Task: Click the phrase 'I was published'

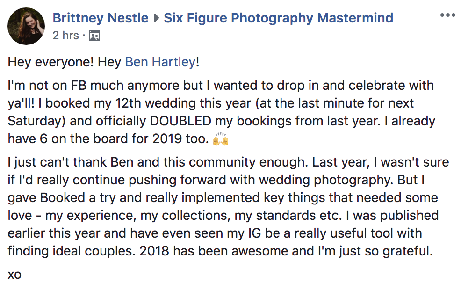Action: (392, 215)
